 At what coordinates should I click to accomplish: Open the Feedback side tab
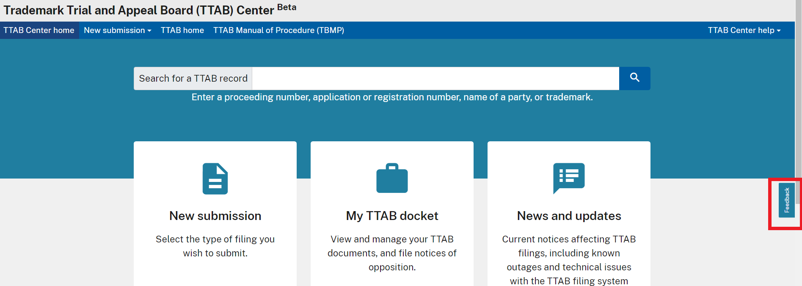click(x=787, y=200)
